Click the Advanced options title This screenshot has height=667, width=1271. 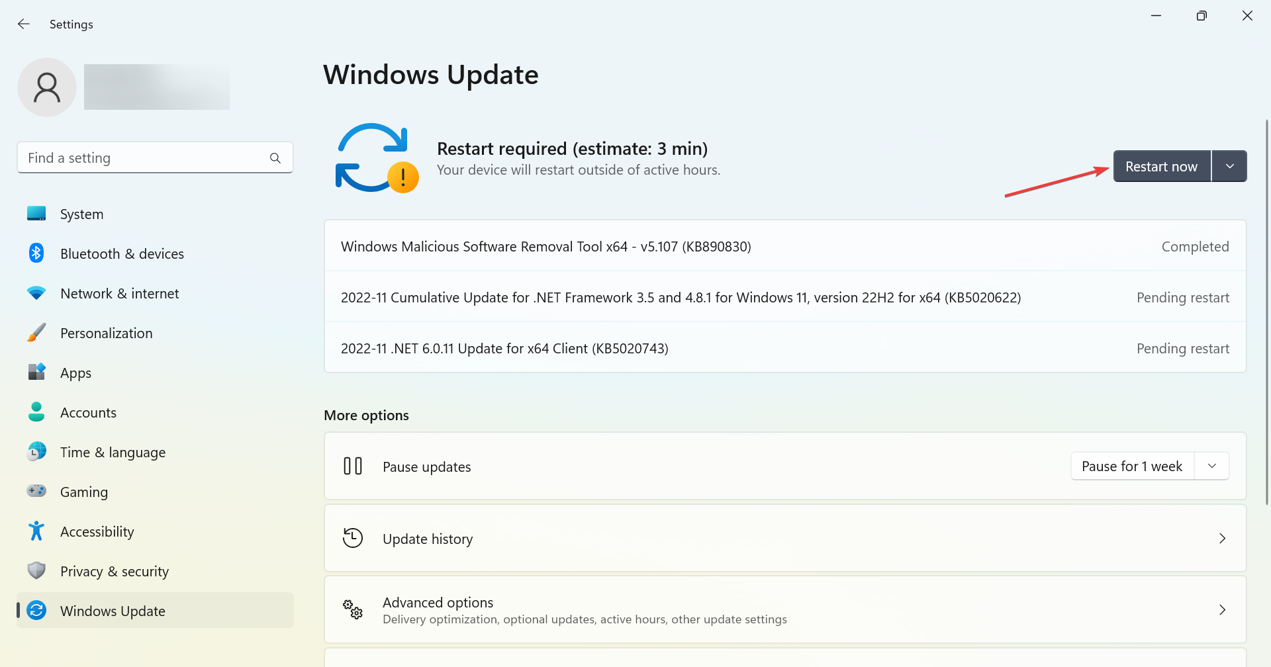(438, 602)
